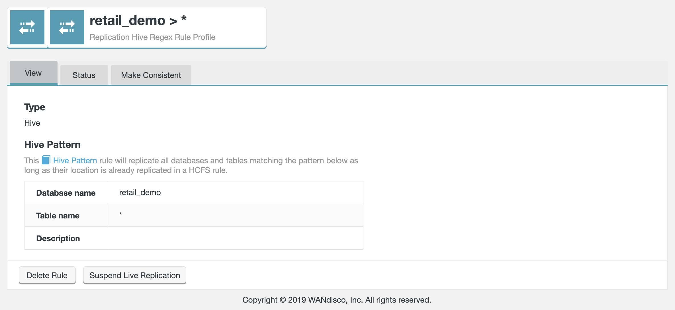The image size is (675, 310).
Task: Click the Database name row label
Action: click(x=66, y=193)
